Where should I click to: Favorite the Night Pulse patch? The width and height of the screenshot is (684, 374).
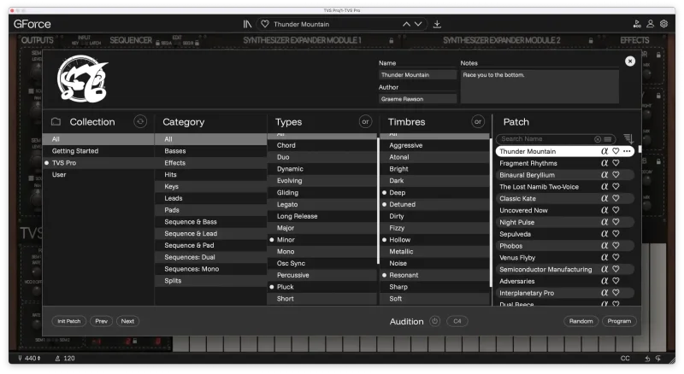point(616,222)
